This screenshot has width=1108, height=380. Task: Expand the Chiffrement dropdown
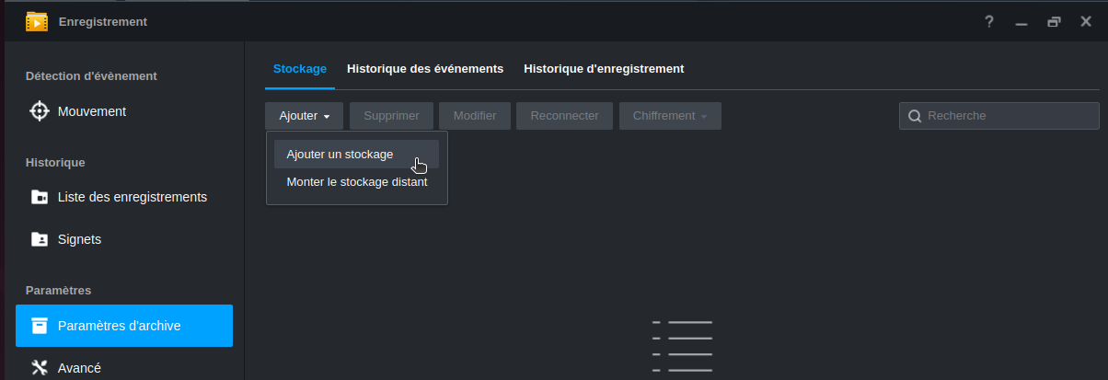[670, 116]
